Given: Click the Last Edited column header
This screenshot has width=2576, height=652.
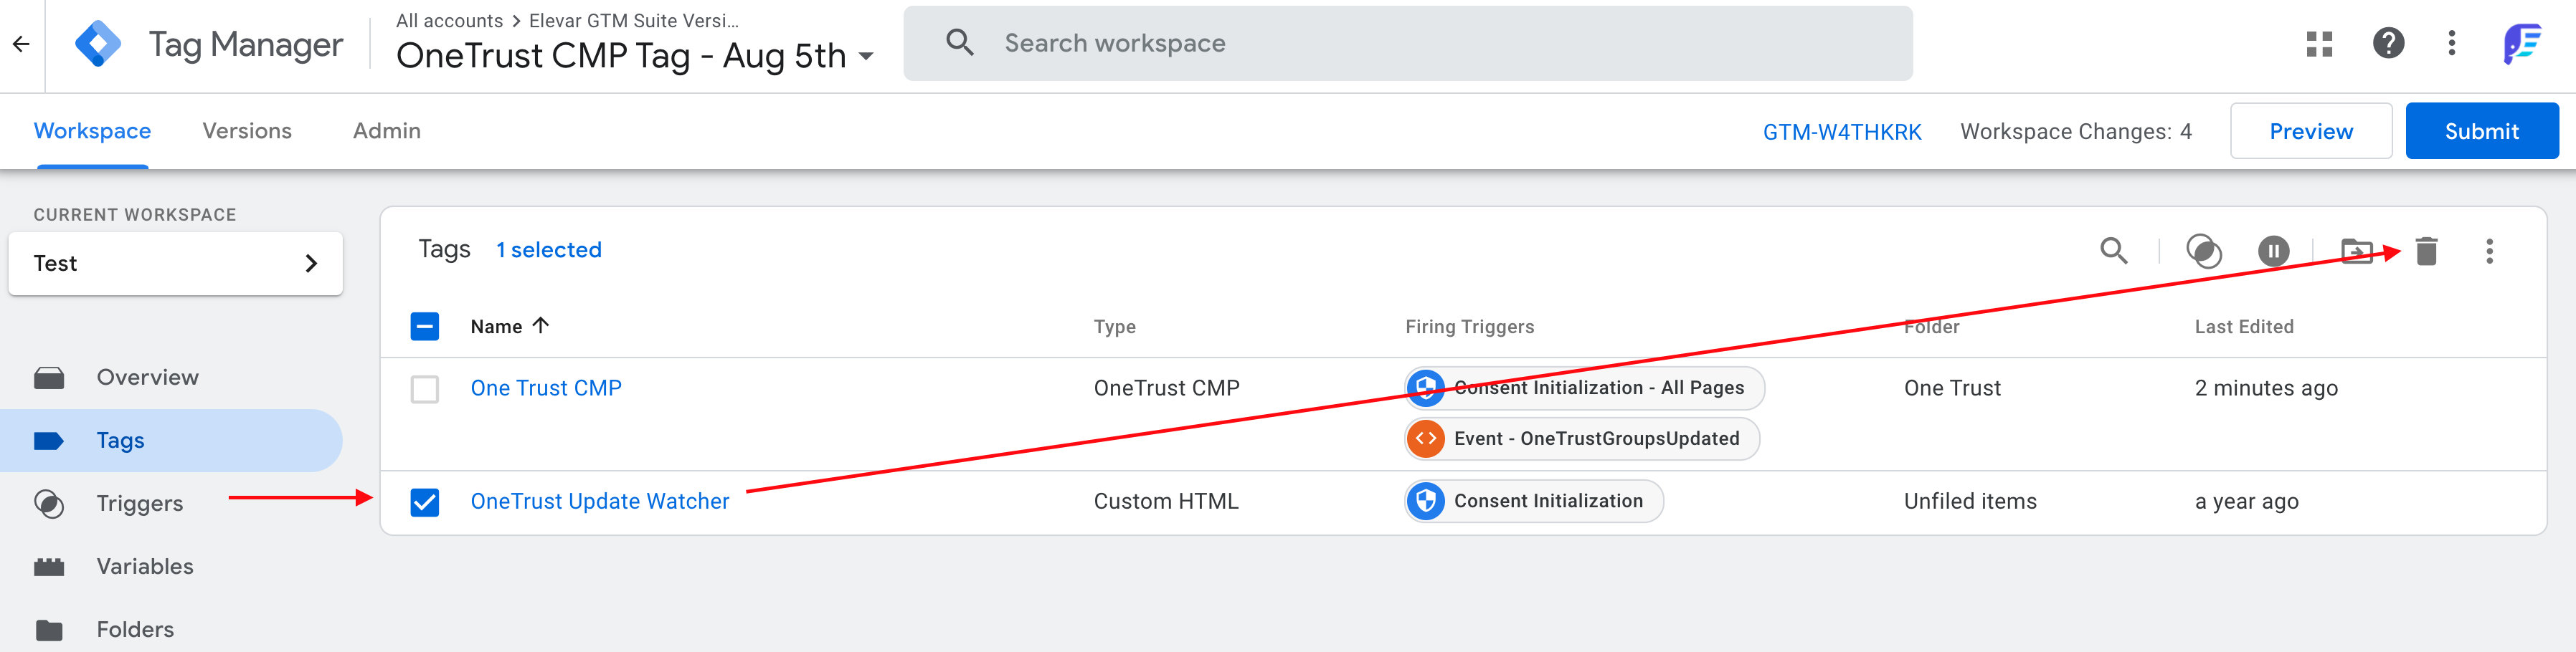Looking at the screenshot, I should 2244,327.
